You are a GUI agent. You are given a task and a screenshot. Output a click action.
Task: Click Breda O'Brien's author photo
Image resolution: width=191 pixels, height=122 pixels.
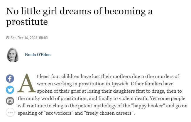[x=13, y=55]
